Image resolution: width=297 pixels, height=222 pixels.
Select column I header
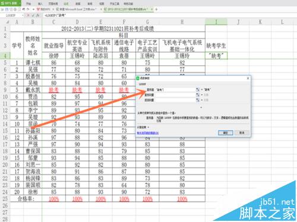coord(216,22)
